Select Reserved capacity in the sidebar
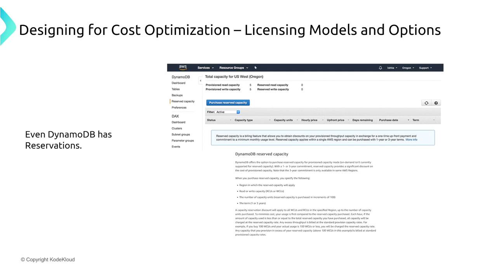 tap(183, 102)
